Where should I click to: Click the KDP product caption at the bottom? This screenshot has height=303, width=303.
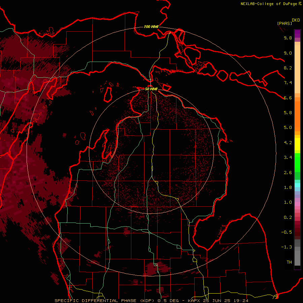151,301
